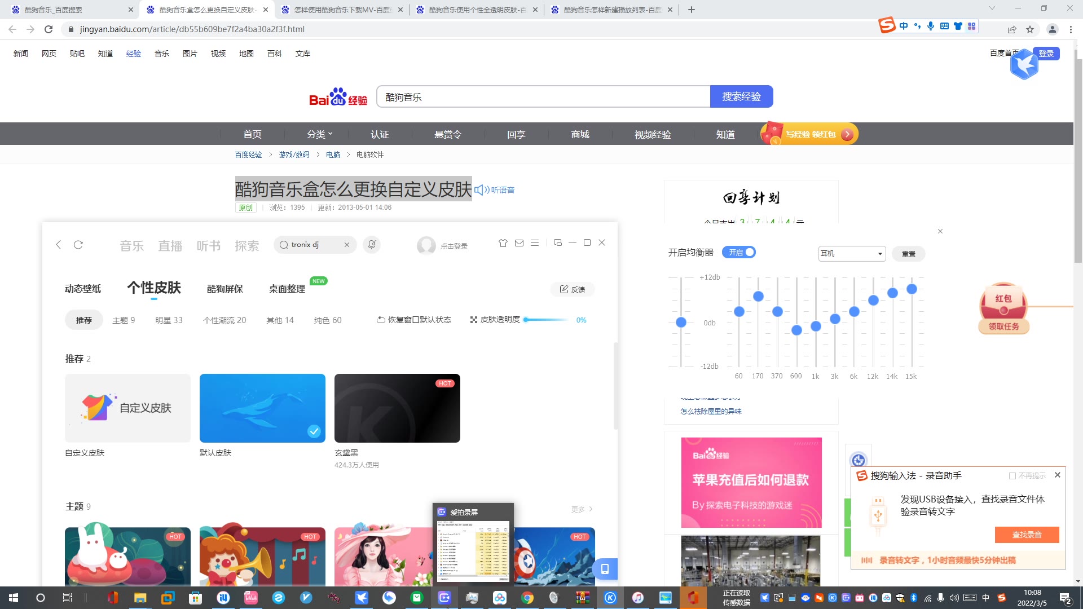Viewport: 1083px width, 609px height.
Task: Open KuGou messages mail icon
Action: pyautogui.click(x=519, y=243)
